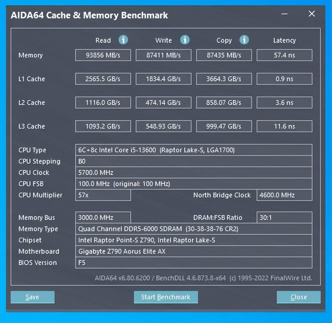Click the DRAM:FSB Ratio 30:1 field
The width and height of the screenshot is (332, 323).
point(284,217)
